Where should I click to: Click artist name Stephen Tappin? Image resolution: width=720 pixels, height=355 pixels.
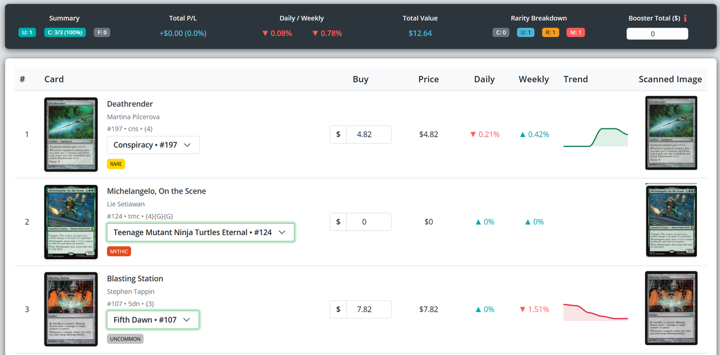(x=130, y=291)
